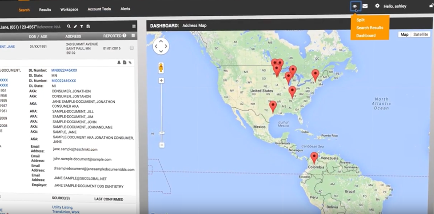Open the envelope messages icon
The width and height of the screenshot is (434, 214).
click(x=365, y=6)
